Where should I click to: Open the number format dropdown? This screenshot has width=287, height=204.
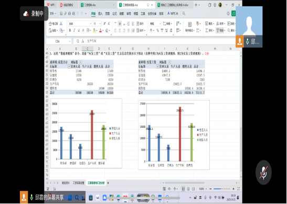[x=155, y=24]
